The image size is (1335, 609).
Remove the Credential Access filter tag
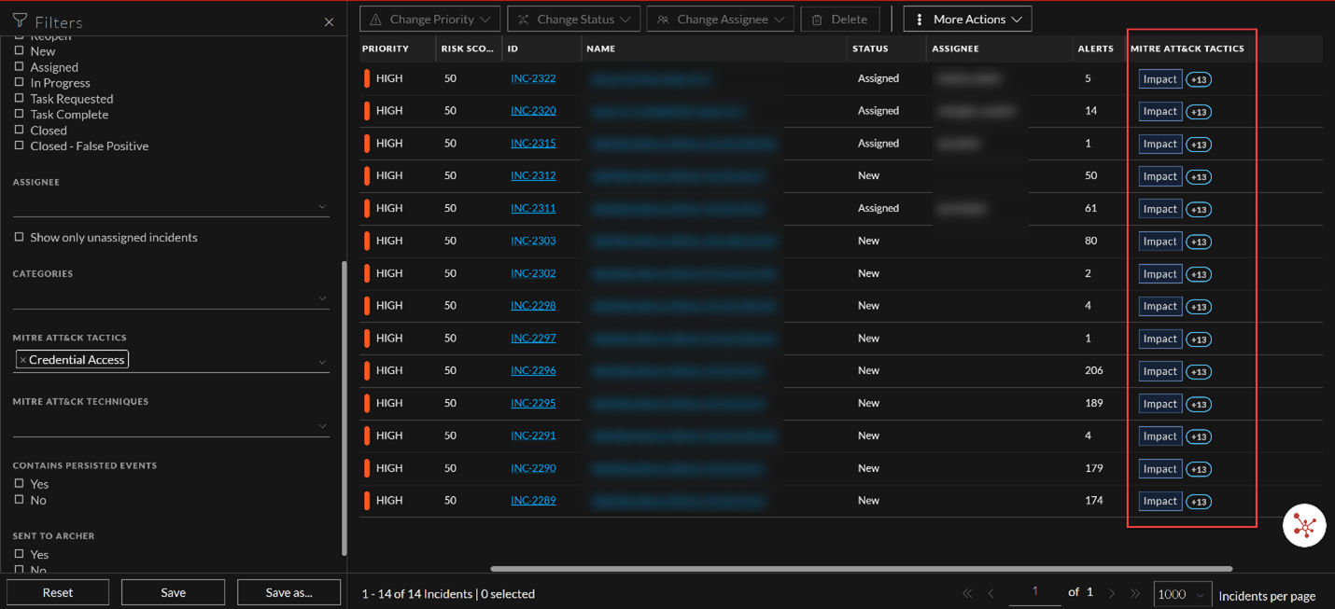pos(23,359)
